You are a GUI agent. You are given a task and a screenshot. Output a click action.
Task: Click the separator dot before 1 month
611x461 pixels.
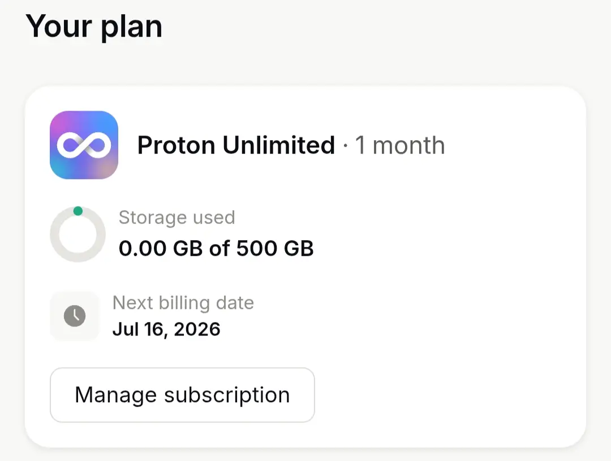point(345,146)
